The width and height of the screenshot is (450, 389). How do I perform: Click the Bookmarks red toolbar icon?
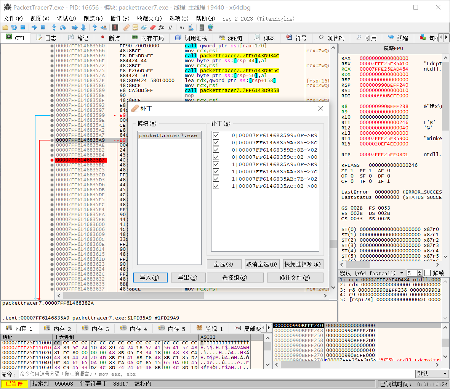pos(153,27)
